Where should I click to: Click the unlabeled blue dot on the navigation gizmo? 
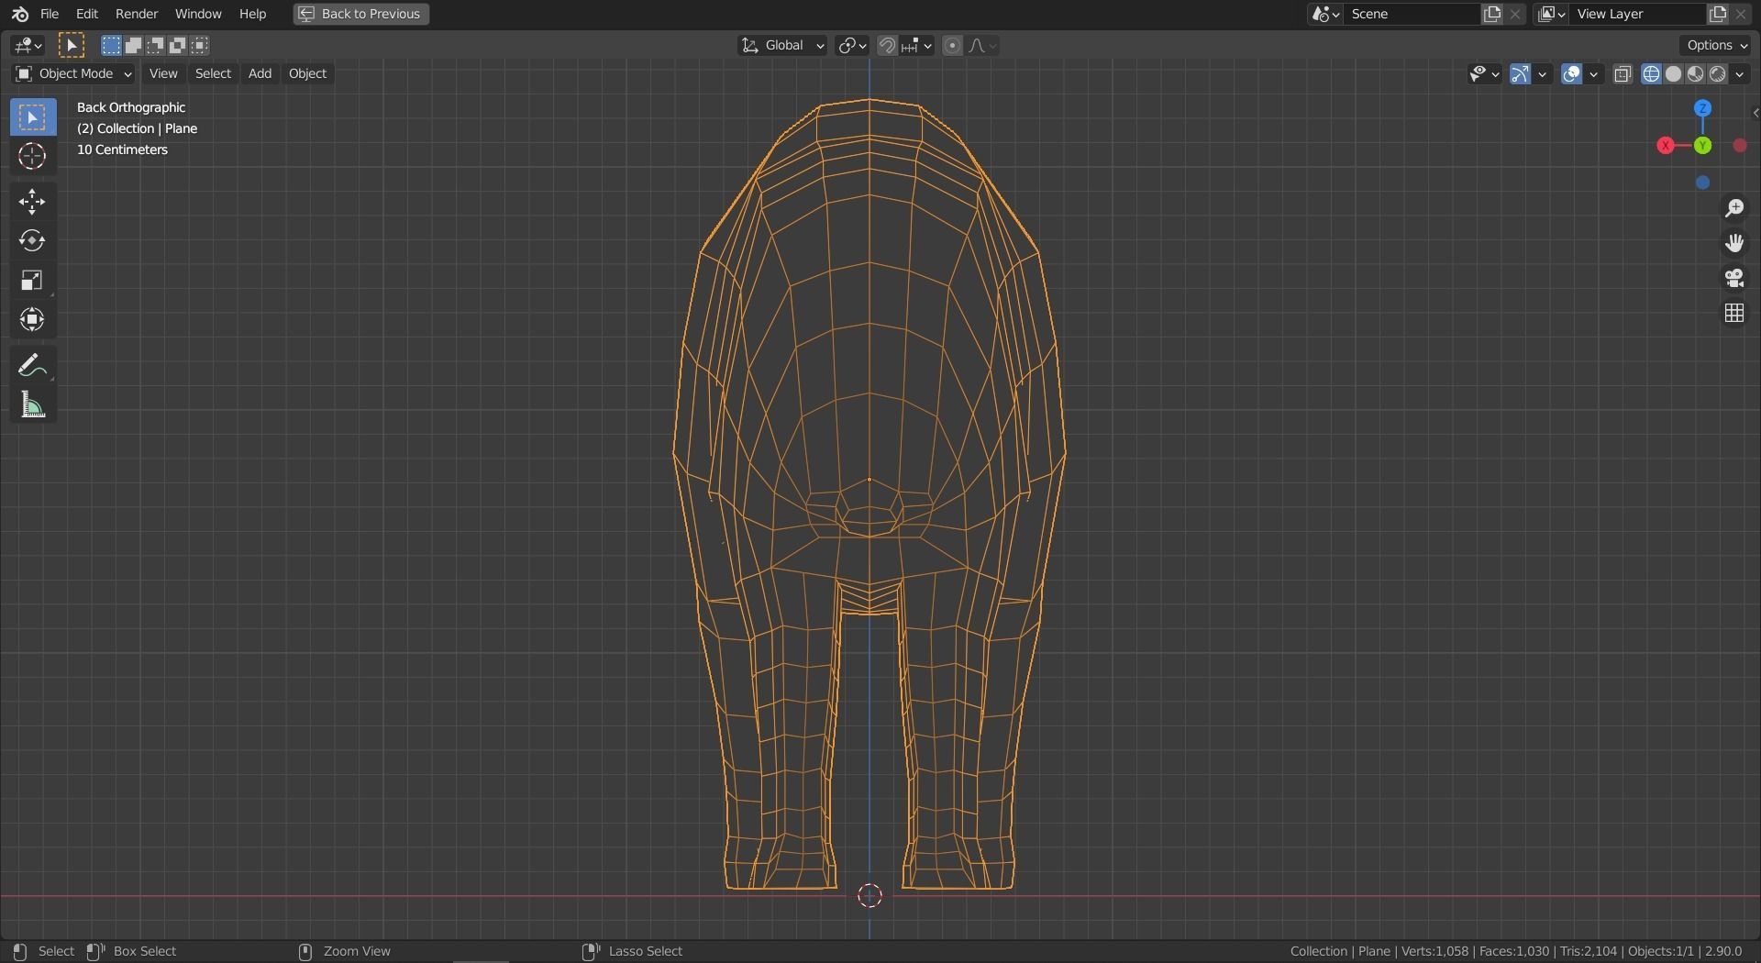1703,183
